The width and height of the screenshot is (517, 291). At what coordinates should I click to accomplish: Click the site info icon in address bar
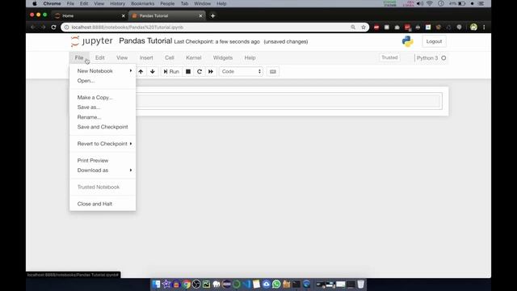coord(66,27)
